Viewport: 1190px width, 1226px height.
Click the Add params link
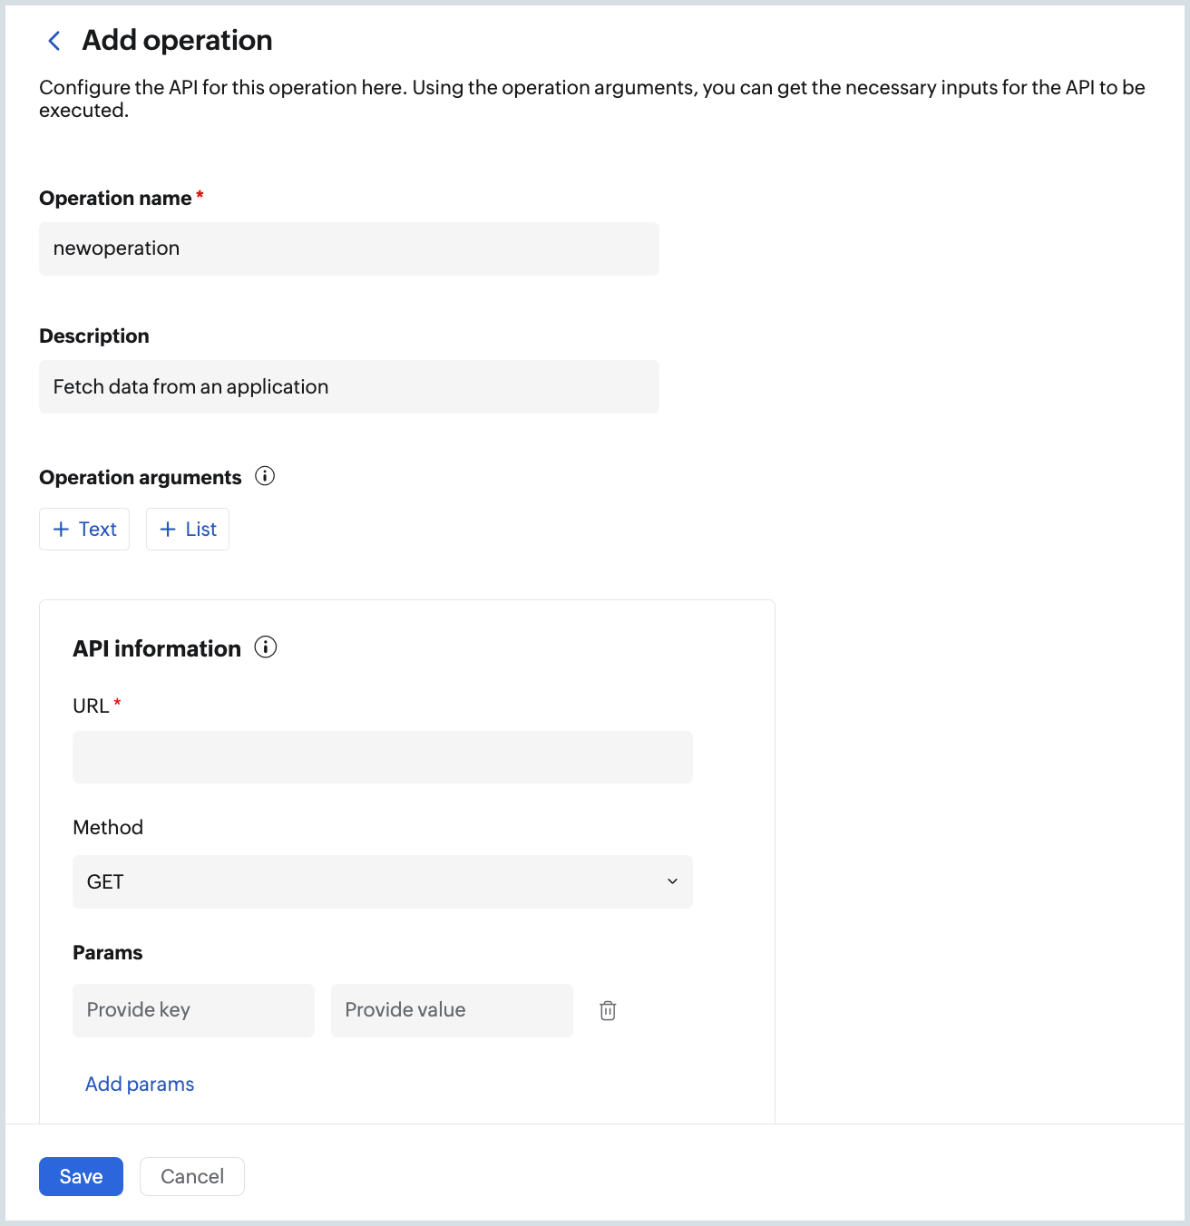pyautogui.click(x=140, y=1085)
